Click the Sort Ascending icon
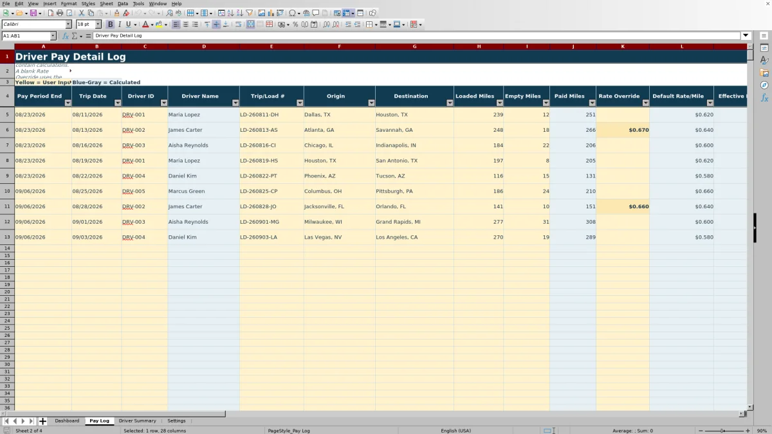This screenshot has height=434, width=772. pyautogui.click(x=230, y=13)
